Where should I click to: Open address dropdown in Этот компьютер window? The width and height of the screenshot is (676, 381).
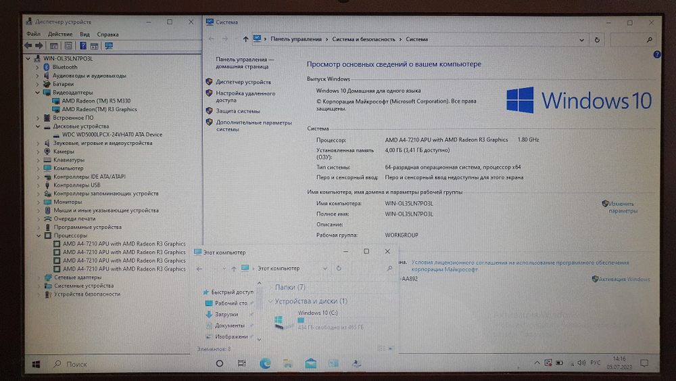[x=325, y=269]
